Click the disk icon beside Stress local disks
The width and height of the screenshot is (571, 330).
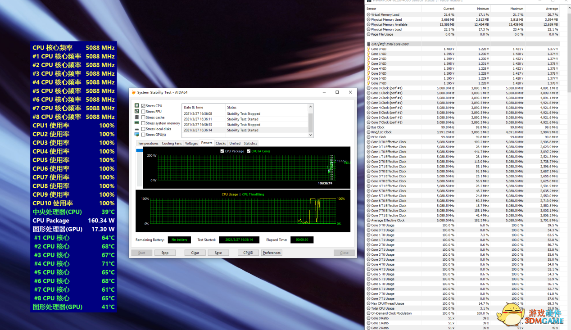137,129
